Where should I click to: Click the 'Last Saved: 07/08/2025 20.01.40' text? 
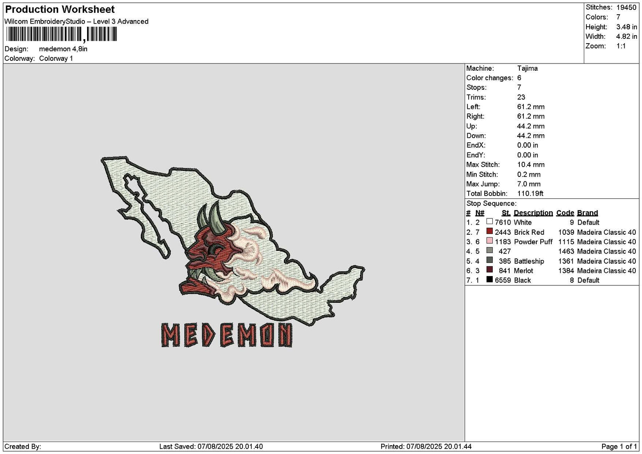tap(211, 446)
